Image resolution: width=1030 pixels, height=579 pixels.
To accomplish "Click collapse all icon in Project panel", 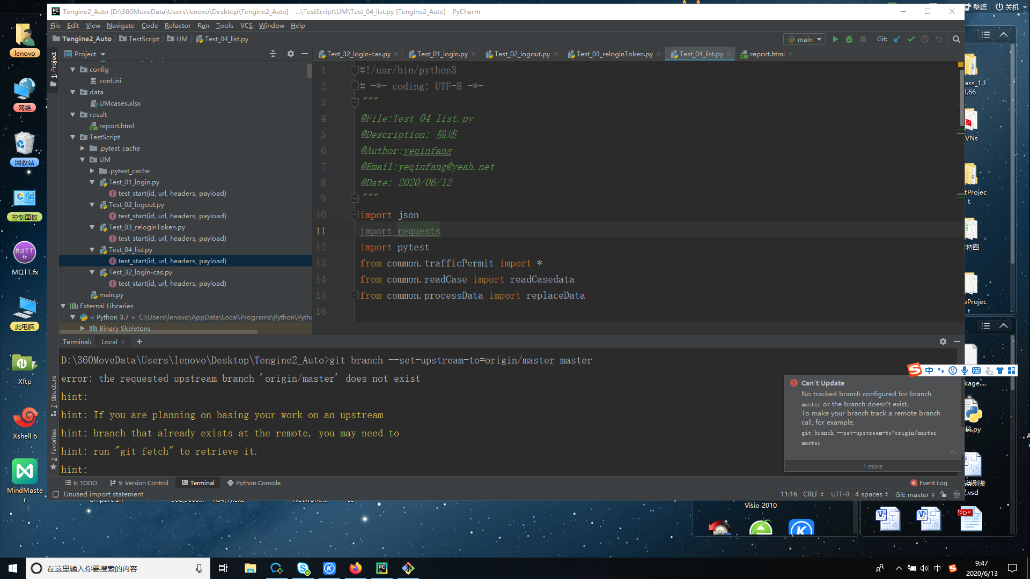I will tap(273, 54).
